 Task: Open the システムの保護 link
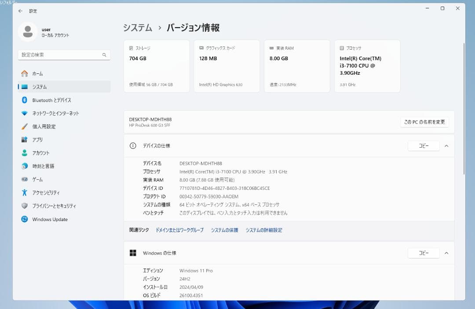coord(225,229)
